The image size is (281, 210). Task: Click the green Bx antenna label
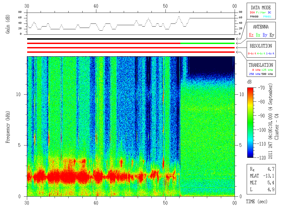click(x=258, y=35)
